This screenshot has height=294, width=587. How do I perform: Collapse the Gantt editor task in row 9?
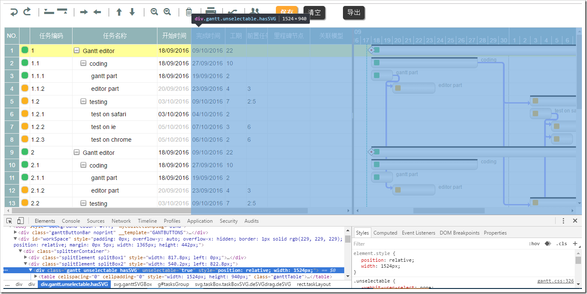point(77,152)
